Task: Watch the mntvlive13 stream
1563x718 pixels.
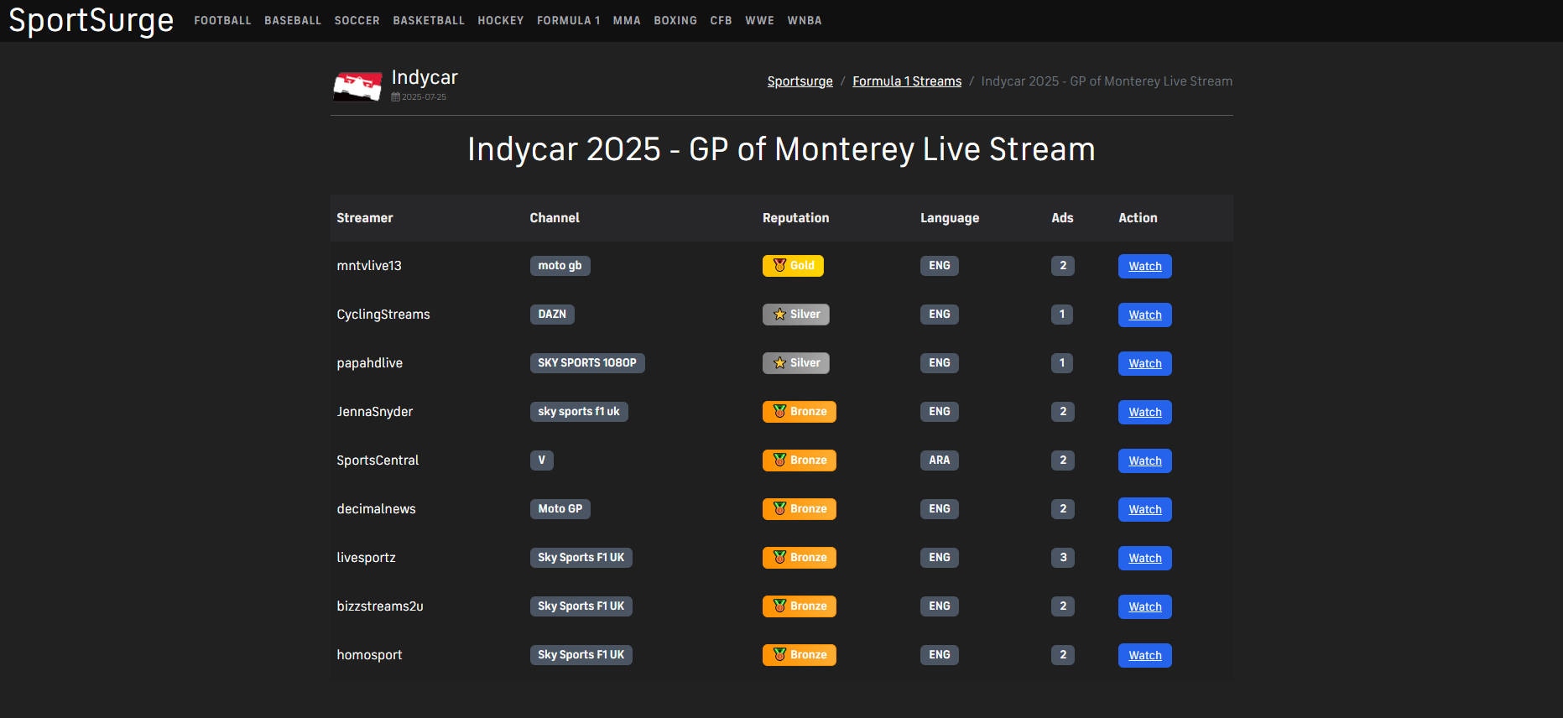Action: 1145,266
